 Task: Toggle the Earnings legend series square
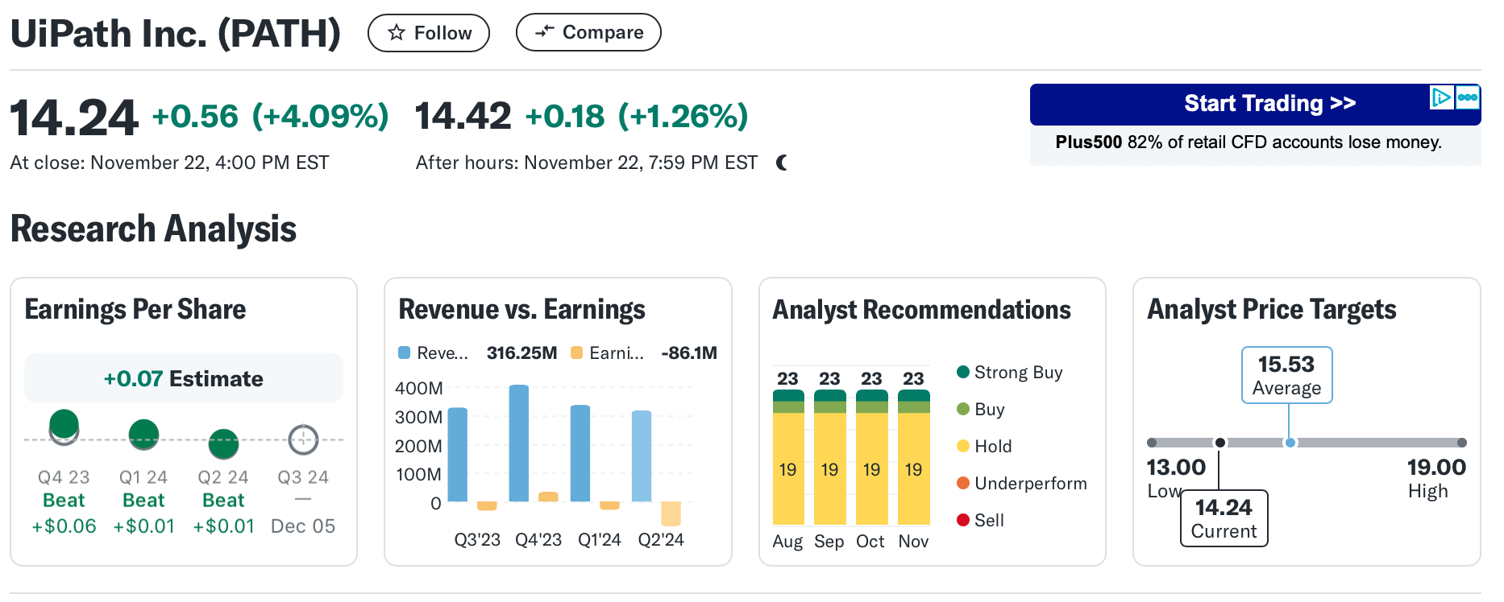[x=576, y=353]
